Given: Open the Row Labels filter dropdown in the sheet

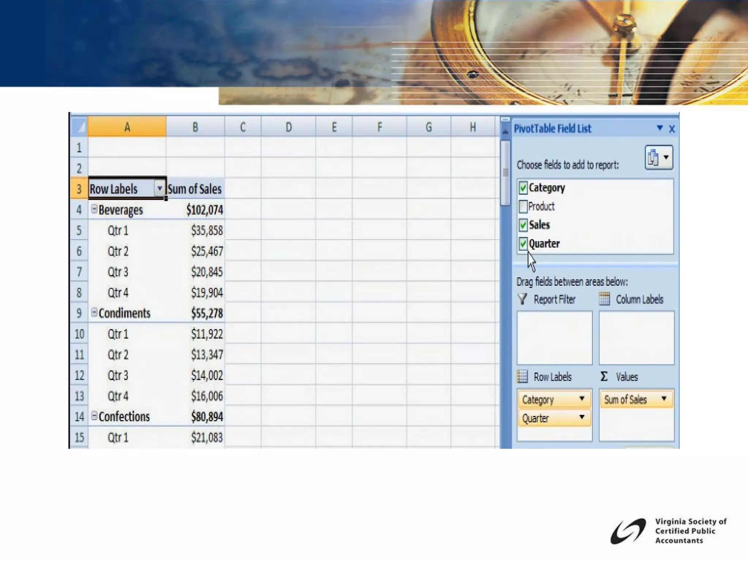Looking at the screenshot, I should pyautogui.click(x=159, y=188).
